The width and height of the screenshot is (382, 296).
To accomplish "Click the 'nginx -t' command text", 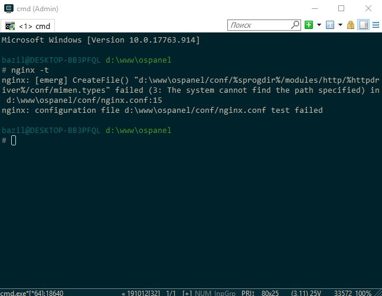I will click(x=30, y=70).
